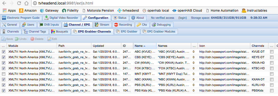278x96 pixels.
Task: Enable the MNT (KMYT row checkbox
Action: 3,74
